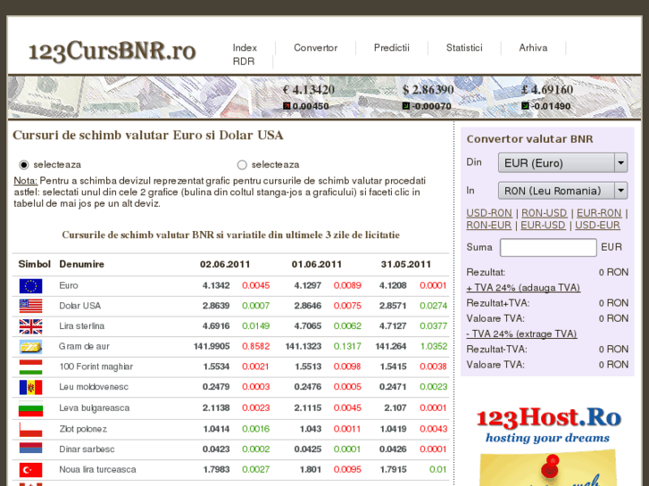649x486 pixels.
Task: Click the gold value 141.9905
Action: tap(212, 347)
